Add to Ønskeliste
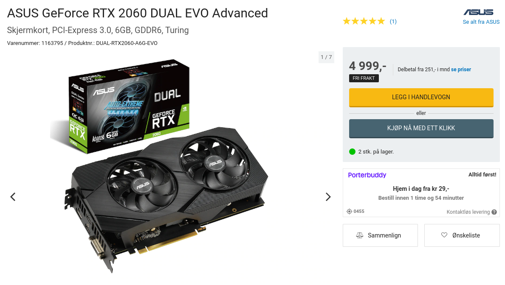Screen dimensions: 505x285 pyautogui.click(x=462, y=235)
